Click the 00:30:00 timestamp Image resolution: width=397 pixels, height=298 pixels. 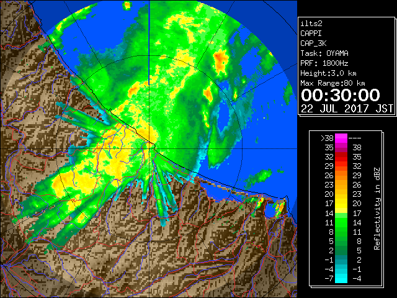pyautogui.click(x=341, y=95)
